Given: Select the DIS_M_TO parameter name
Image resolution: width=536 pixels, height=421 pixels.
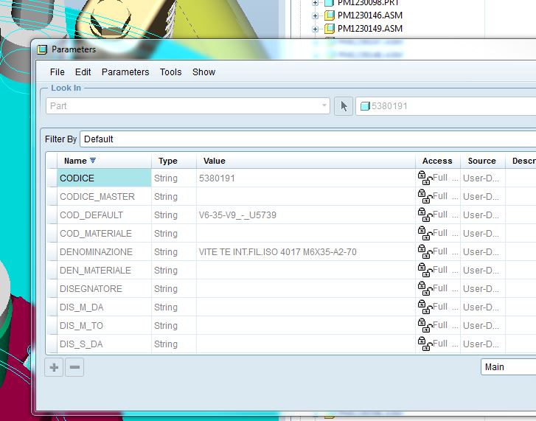Looking at the screenshot, I should click(104, 326).
